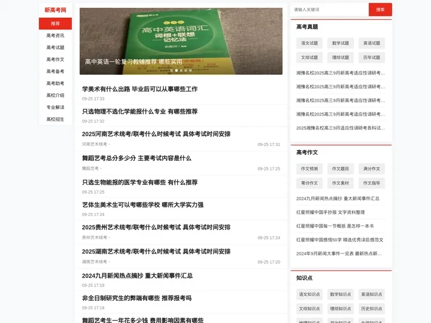This screenshot has height=323, width=431.
Task: Click the 作文素材 tag button
Action: point(341,183)
